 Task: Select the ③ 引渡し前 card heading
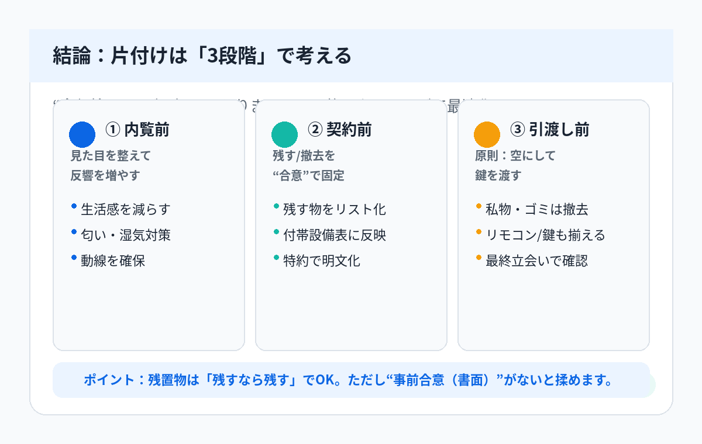[549, 130]
